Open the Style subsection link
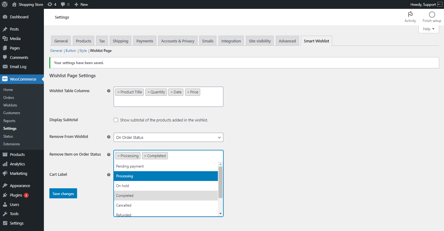 point(83,51)
